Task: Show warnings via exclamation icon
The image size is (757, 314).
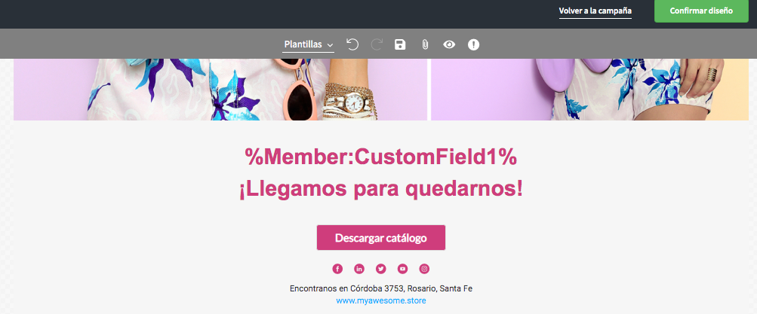Action: pos(474,44)
